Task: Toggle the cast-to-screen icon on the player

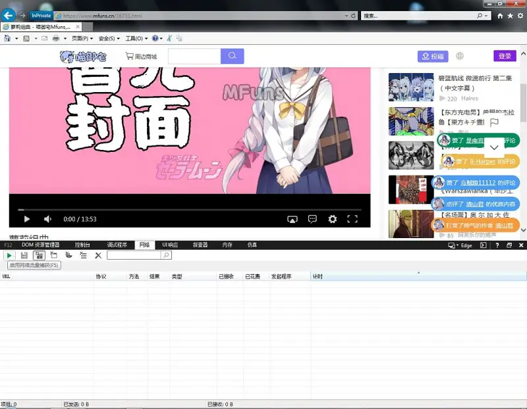Action: coord(292,220)
